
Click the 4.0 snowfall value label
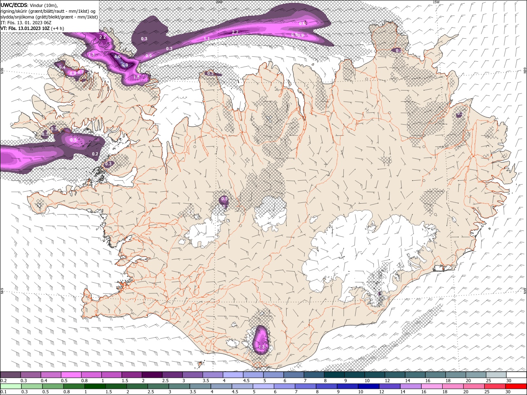pos(117,57)
